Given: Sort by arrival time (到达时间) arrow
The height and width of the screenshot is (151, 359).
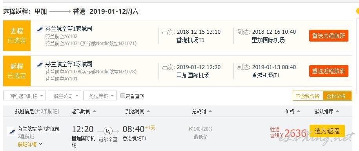Looking at the screenshot, I should click(148, 111).
